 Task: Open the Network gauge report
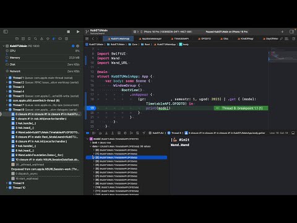click(x=42, y=71)
